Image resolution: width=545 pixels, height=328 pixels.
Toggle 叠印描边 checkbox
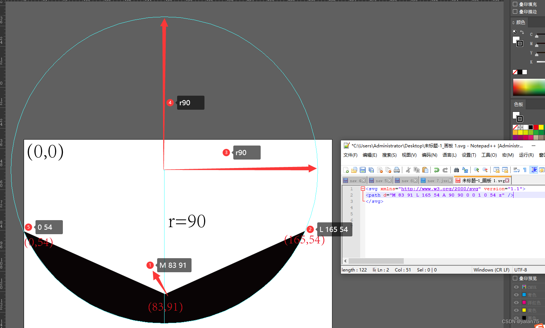515,11
